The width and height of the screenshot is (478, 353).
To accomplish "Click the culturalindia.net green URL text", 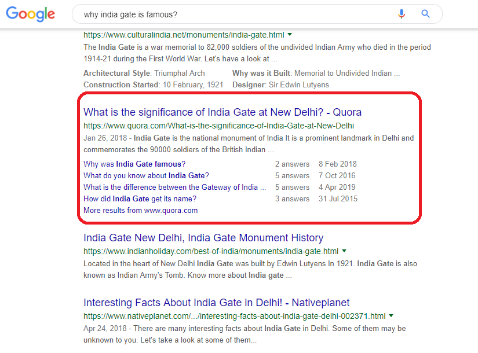I will pos(184,35).
